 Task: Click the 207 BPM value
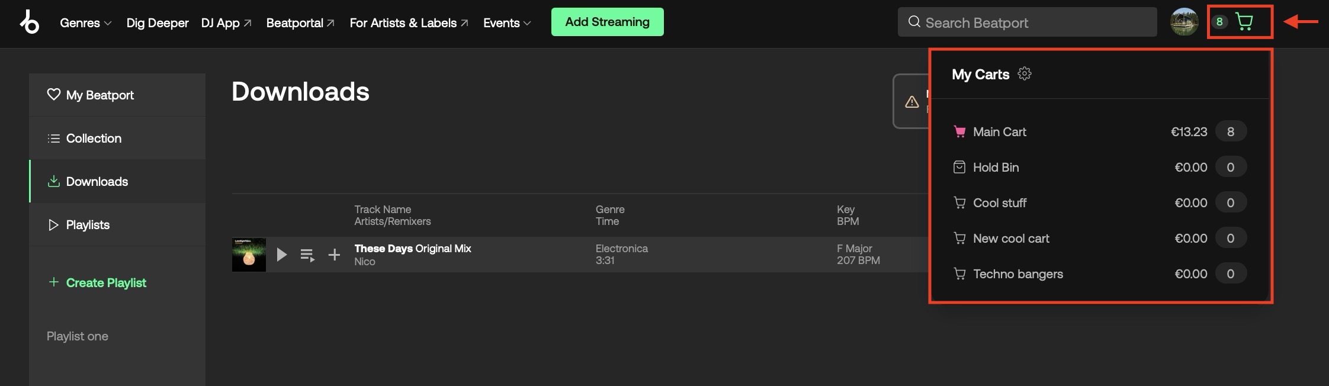[x=858, y=260]
